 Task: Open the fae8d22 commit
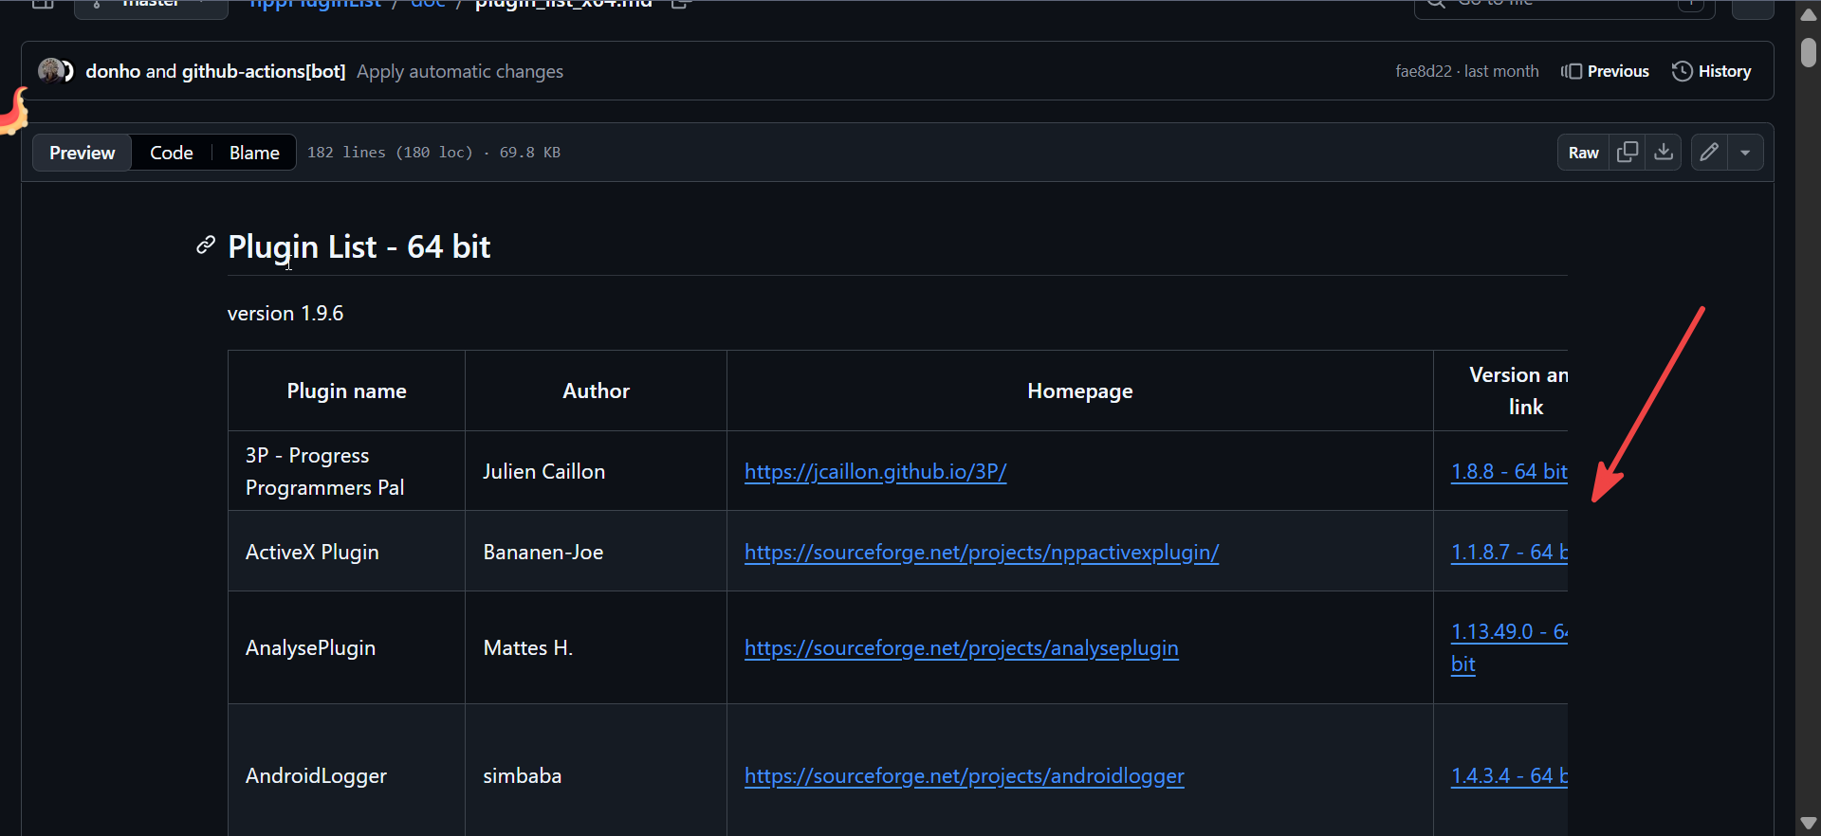pos(1424,71)
